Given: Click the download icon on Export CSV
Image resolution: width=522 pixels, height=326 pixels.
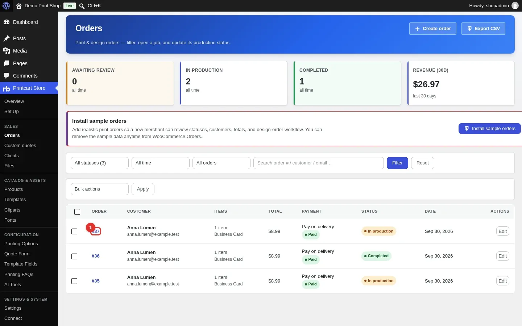Looking at the screenshot, I should point(469,29).
